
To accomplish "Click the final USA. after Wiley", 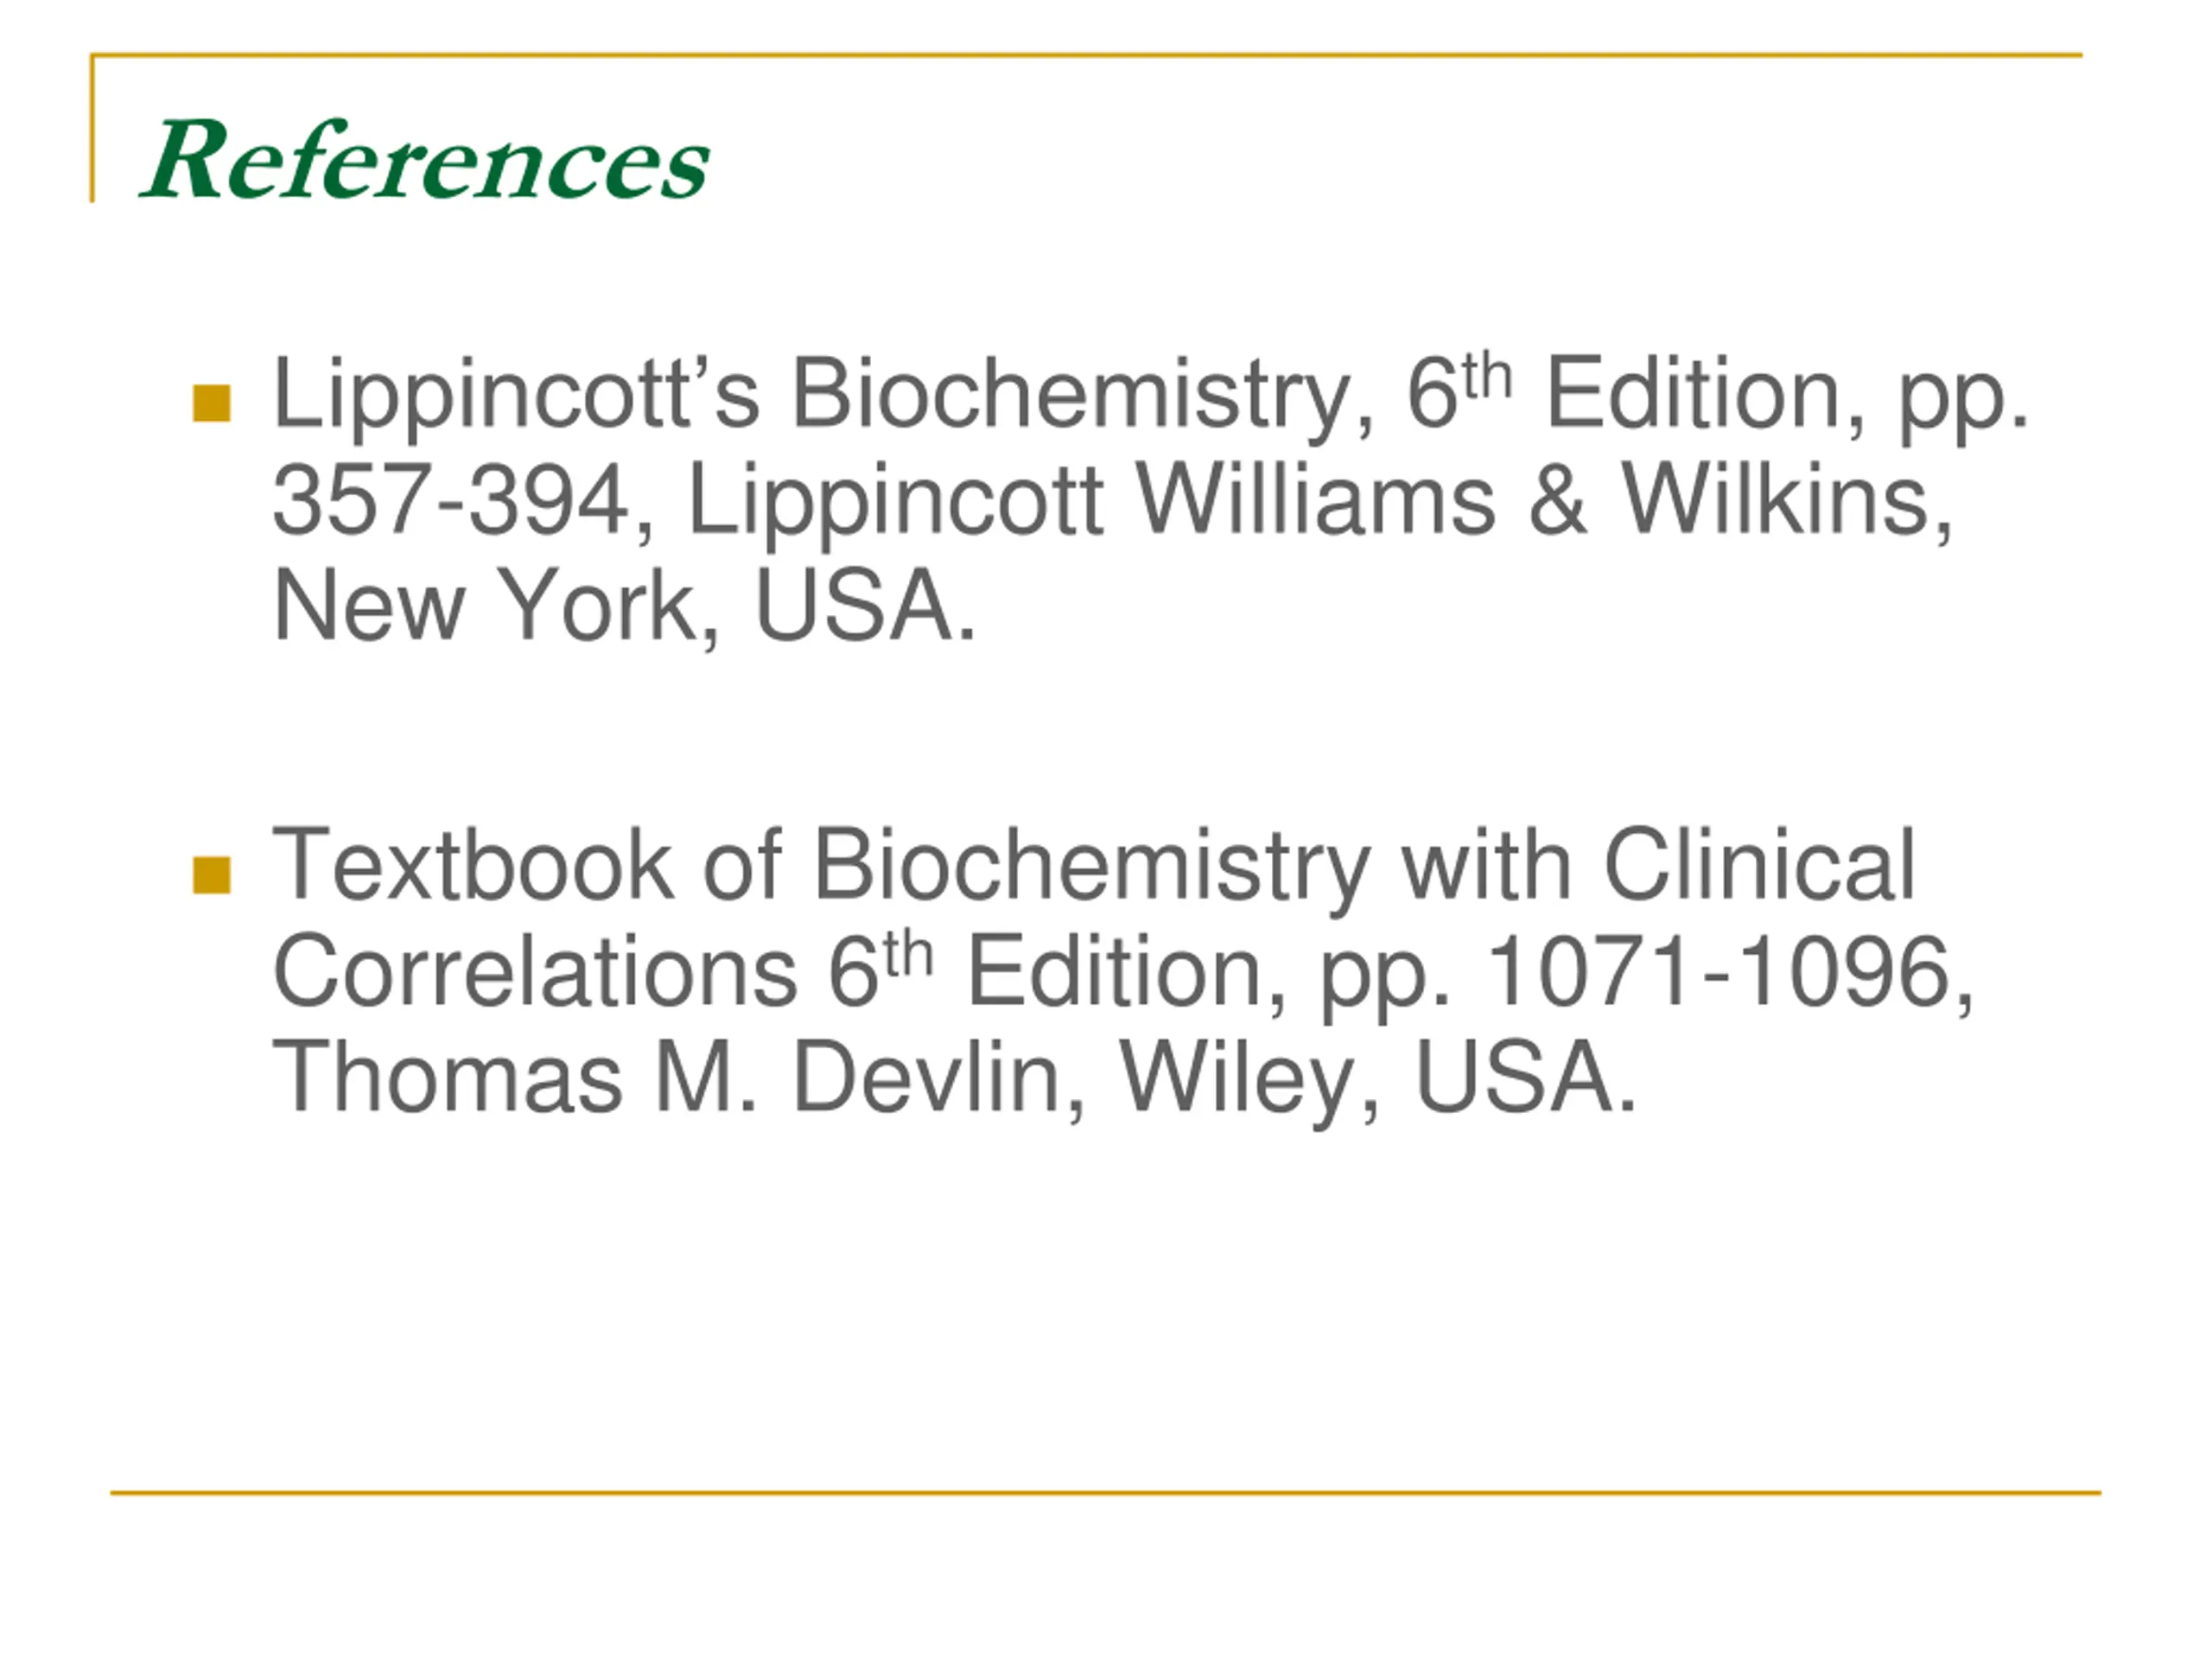I will click(x=1525, y=1078).
